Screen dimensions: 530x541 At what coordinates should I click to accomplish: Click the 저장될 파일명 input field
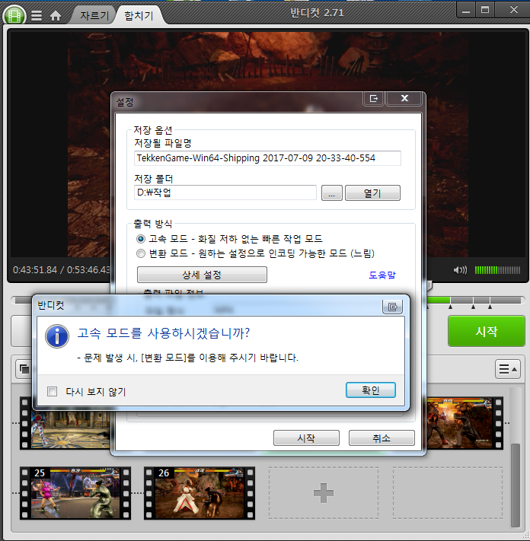tap(267, 158)
